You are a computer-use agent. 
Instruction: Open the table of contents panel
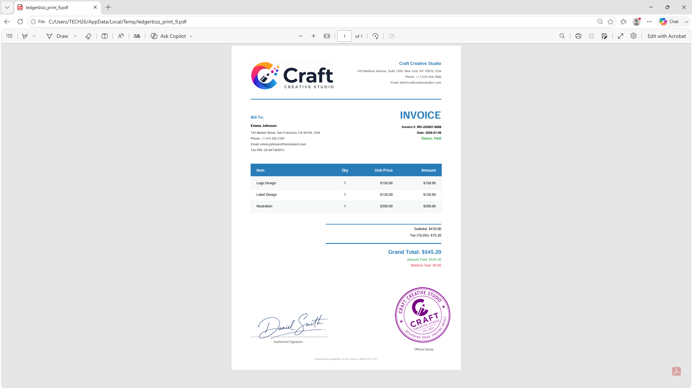pyautogui.click(x=9, y=36)
